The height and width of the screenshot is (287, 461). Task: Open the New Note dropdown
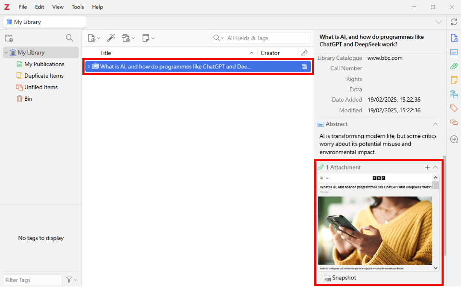pos(148,38)
